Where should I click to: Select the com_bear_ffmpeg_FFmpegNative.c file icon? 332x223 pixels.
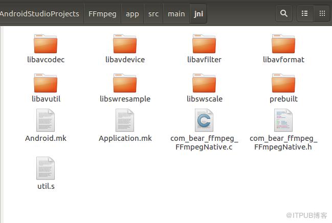(x=204, y=120)
